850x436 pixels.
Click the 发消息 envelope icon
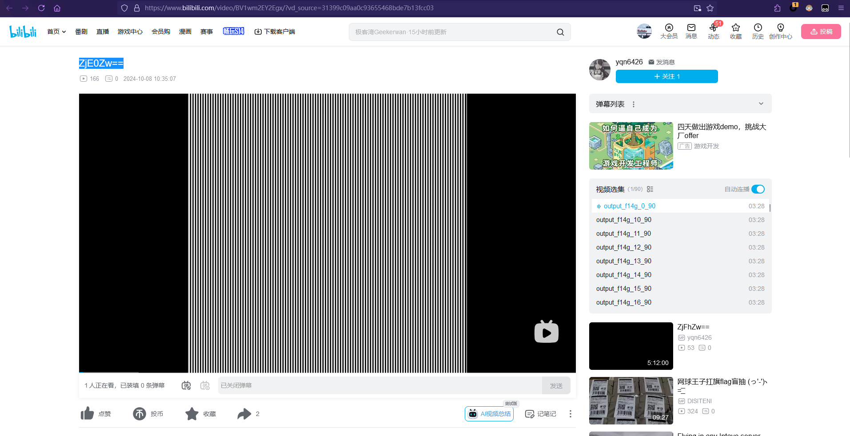pyautogui.click(x=651, y=62)
